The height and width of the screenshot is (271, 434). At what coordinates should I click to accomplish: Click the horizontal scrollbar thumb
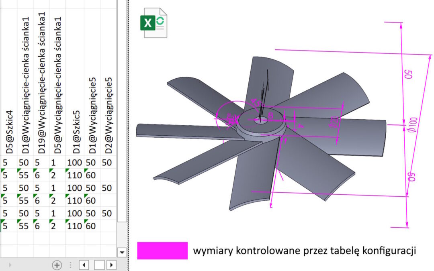pyautogui.click(x=99, y=265)
